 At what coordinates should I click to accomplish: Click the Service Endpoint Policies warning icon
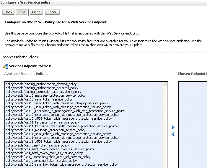pos(6,66)
